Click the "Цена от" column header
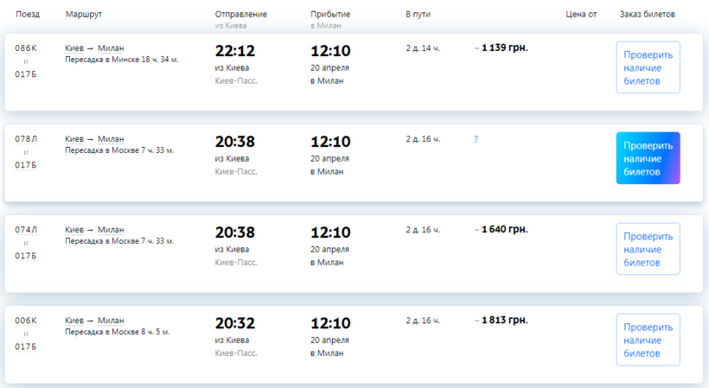Viewport: 709px width, 388px height. (581, 15)
